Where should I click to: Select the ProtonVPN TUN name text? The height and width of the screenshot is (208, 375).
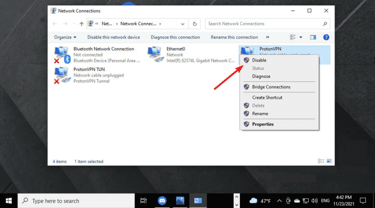click(89, 69)
